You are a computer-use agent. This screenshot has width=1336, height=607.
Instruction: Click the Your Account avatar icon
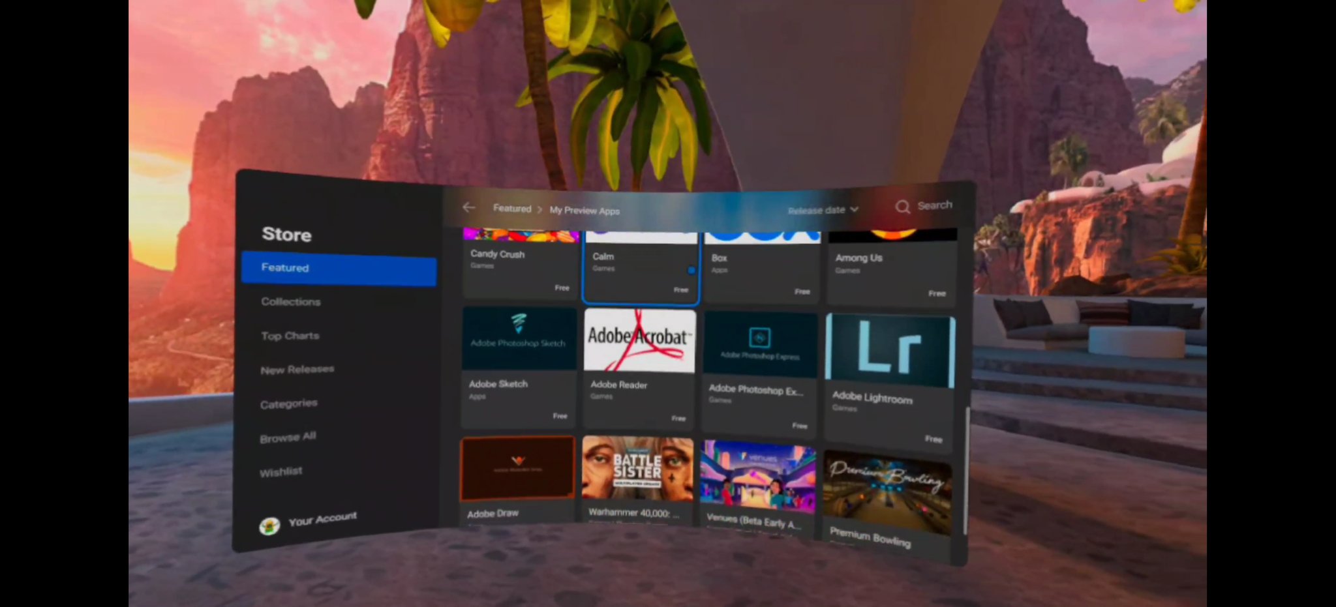(269, 526)
